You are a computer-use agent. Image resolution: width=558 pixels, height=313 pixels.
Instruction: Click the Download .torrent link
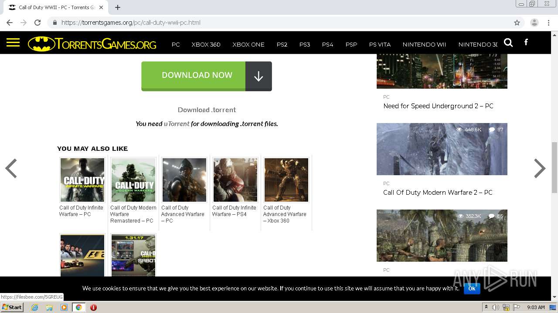[x=207, y=110]
